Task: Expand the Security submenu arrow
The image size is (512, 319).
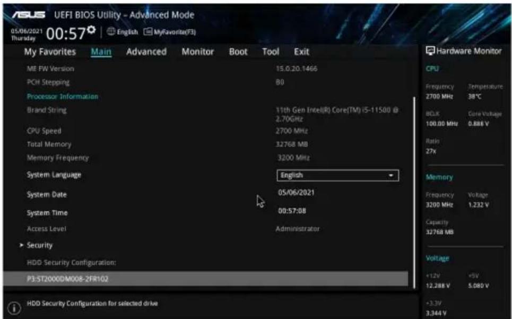Action: tap(21, 245)
